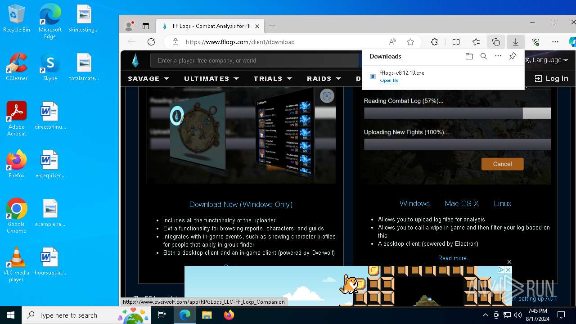The width and height of the screenshot is (576, 324).
Task: Click orange Cancel button in uploader image
Action: click(x=502, y=164)
